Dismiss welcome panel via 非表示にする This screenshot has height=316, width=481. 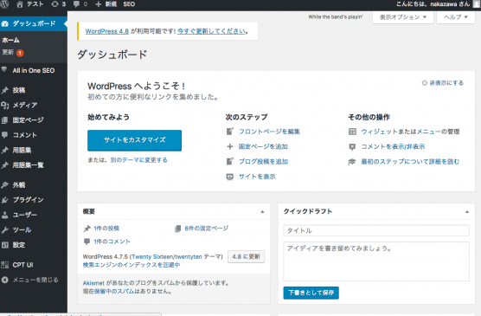[x=443, y=83]
